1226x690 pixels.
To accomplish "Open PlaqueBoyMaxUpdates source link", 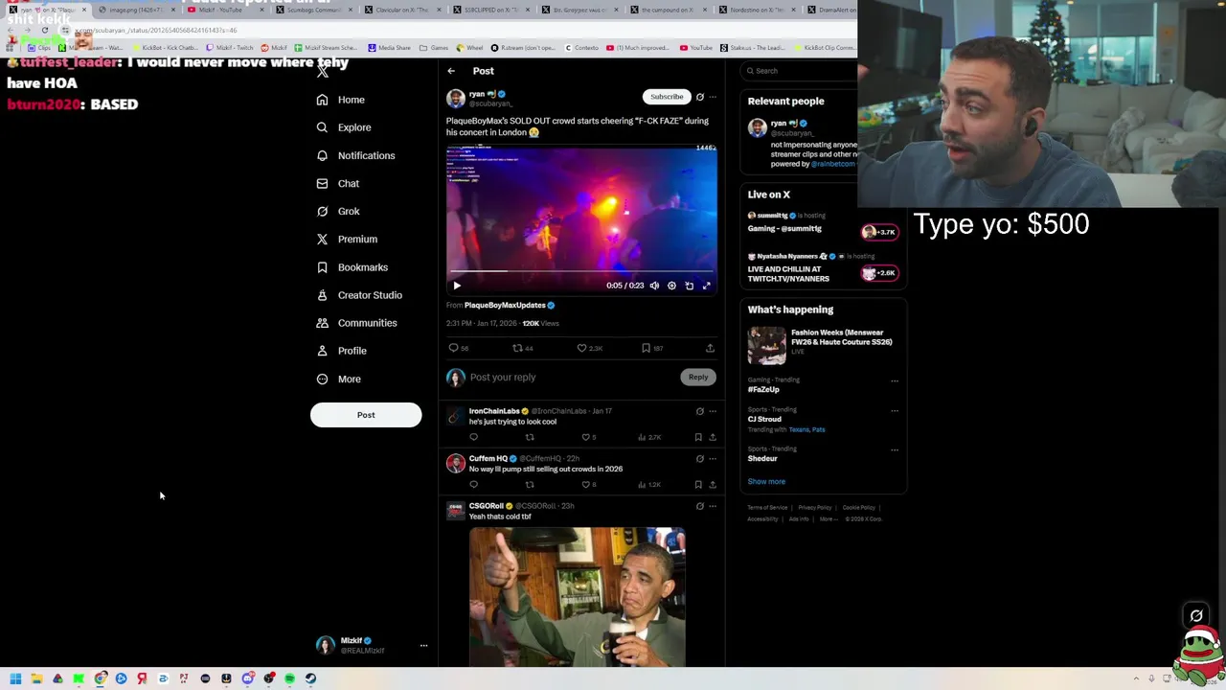I will (505, 306).
